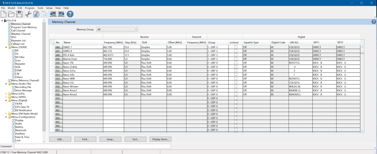The width and height of the screenshot is (377, 154).
Task: Tick the Lockout checkbox for GMRS 8
Action: (236, 51)
